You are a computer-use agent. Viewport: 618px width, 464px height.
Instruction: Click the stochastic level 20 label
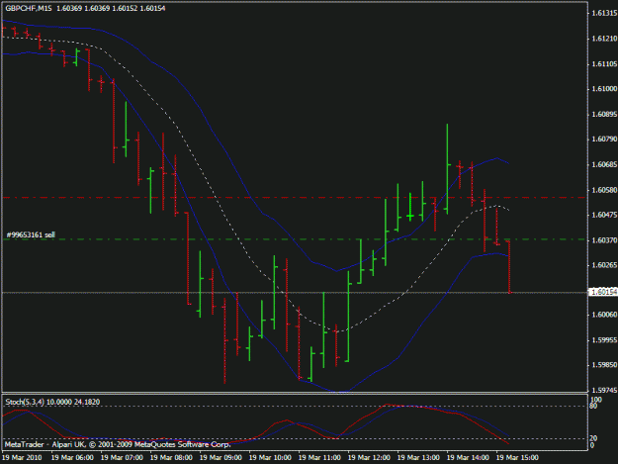(x=593, y=438)
